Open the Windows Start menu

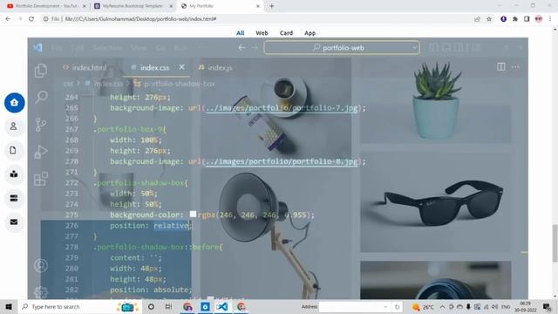point(9,306)
